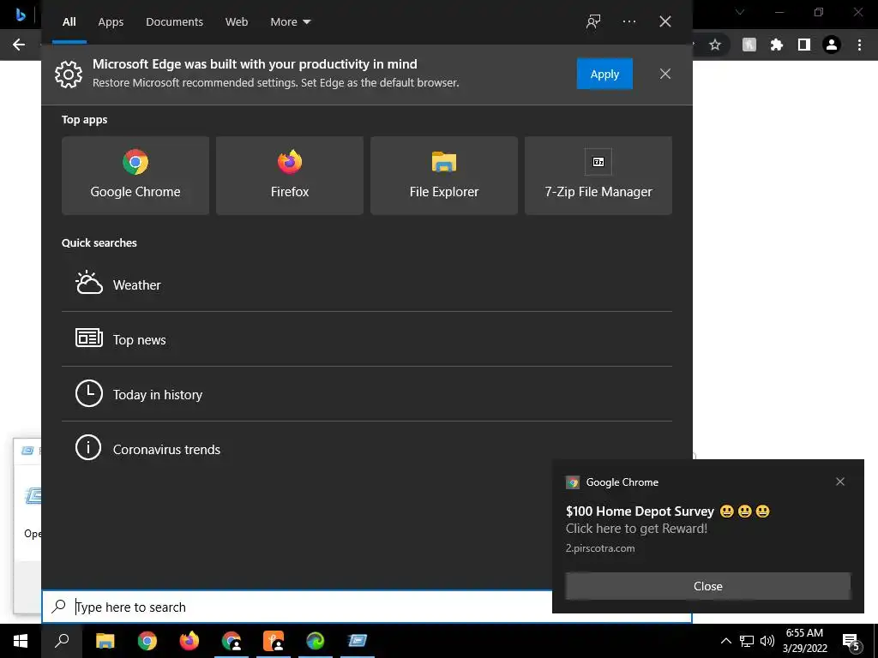Open search feedback icon in header
The image size is (878, 658).
(x=593, y=21)
